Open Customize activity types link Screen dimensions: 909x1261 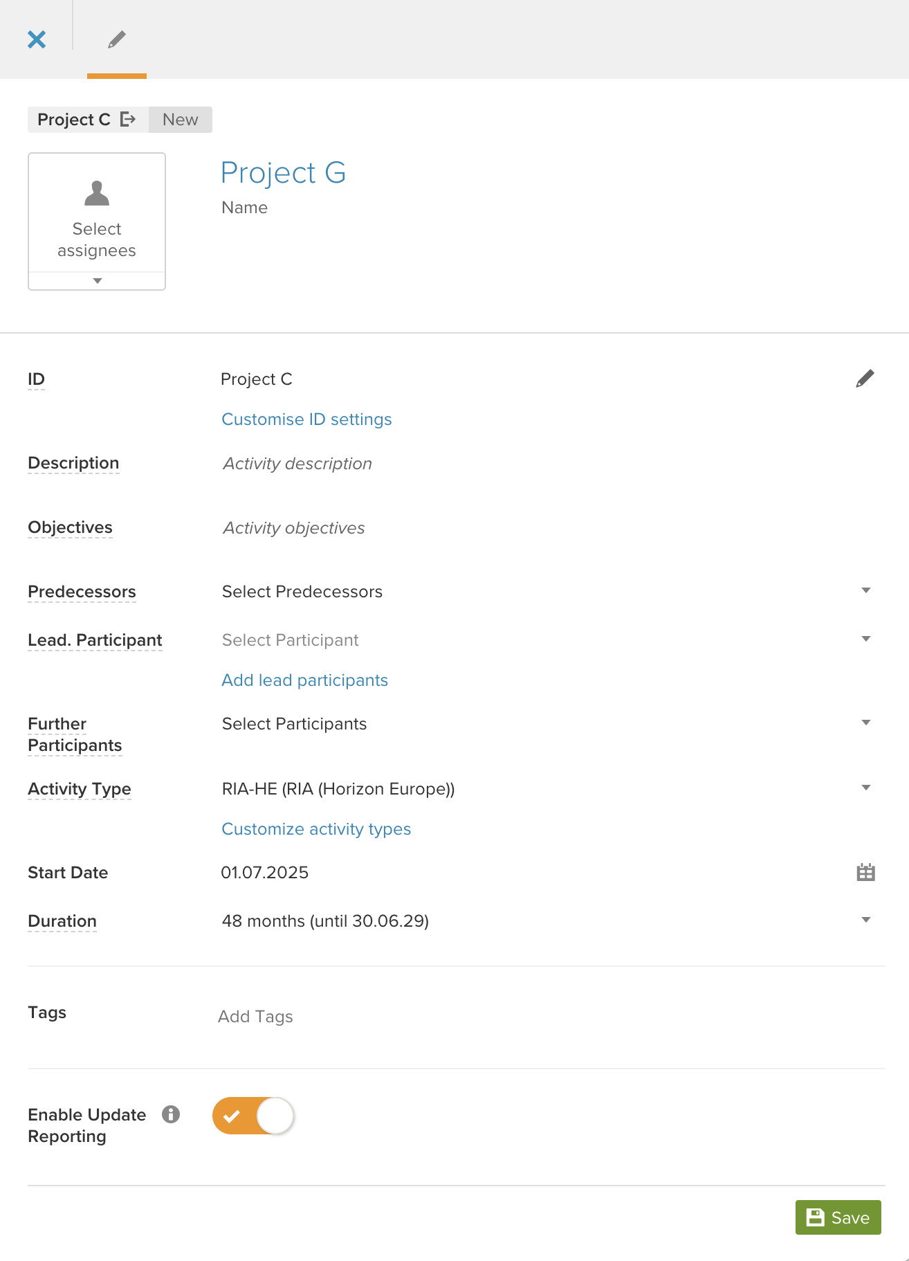click(316, 829)
